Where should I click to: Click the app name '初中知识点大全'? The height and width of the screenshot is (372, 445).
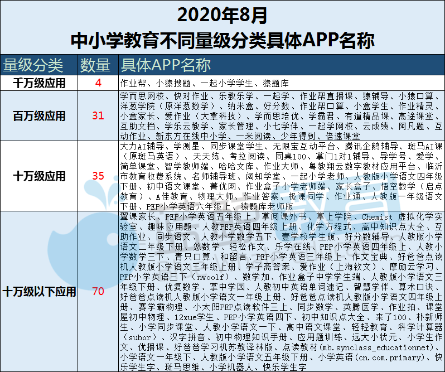point(333,317)
